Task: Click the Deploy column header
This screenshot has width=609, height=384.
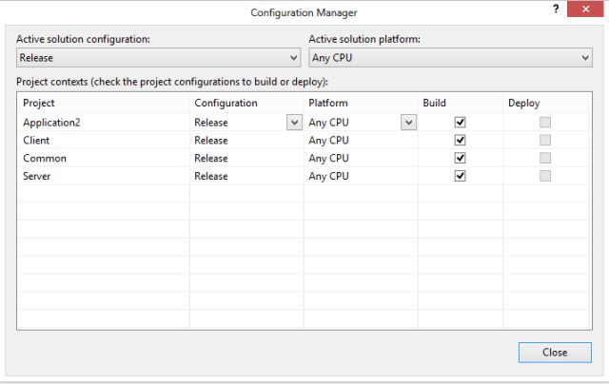Action: (x=523, y=103)
